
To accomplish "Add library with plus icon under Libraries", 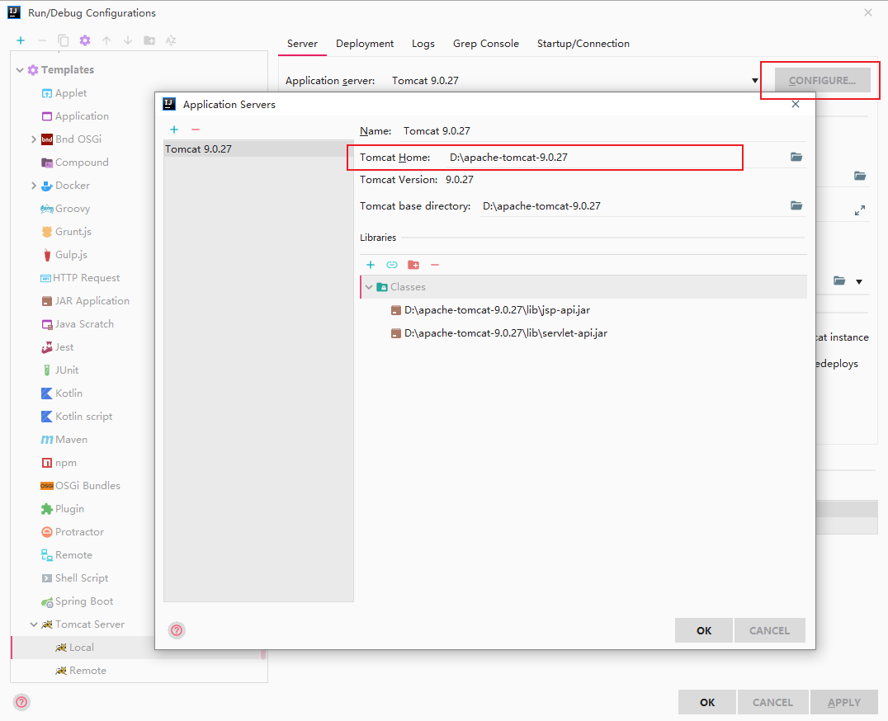I will [x=371, y=265].
